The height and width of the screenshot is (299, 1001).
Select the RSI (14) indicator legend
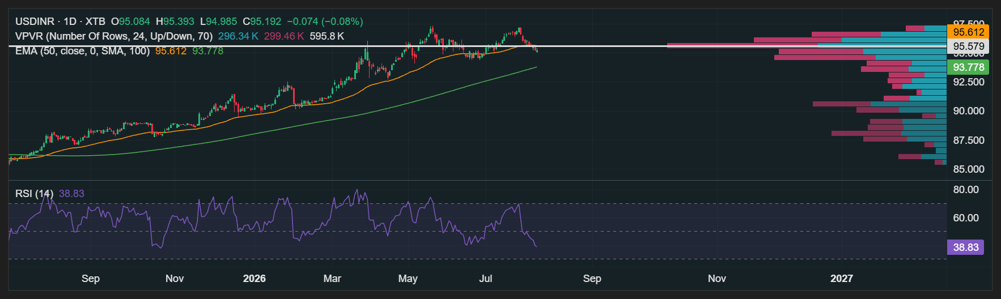coord(35,194)
